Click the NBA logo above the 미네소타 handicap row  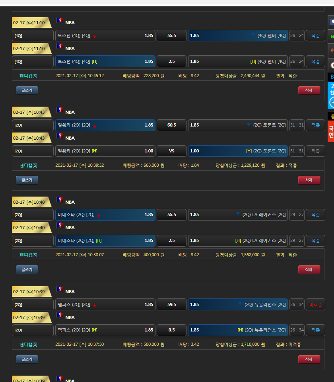[60, 225]
